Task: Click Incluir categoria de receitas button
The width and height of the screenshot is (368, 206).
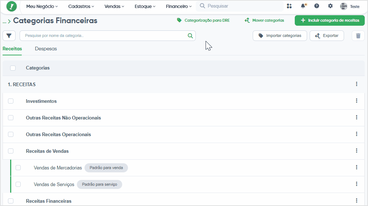Action: (330, 20)
